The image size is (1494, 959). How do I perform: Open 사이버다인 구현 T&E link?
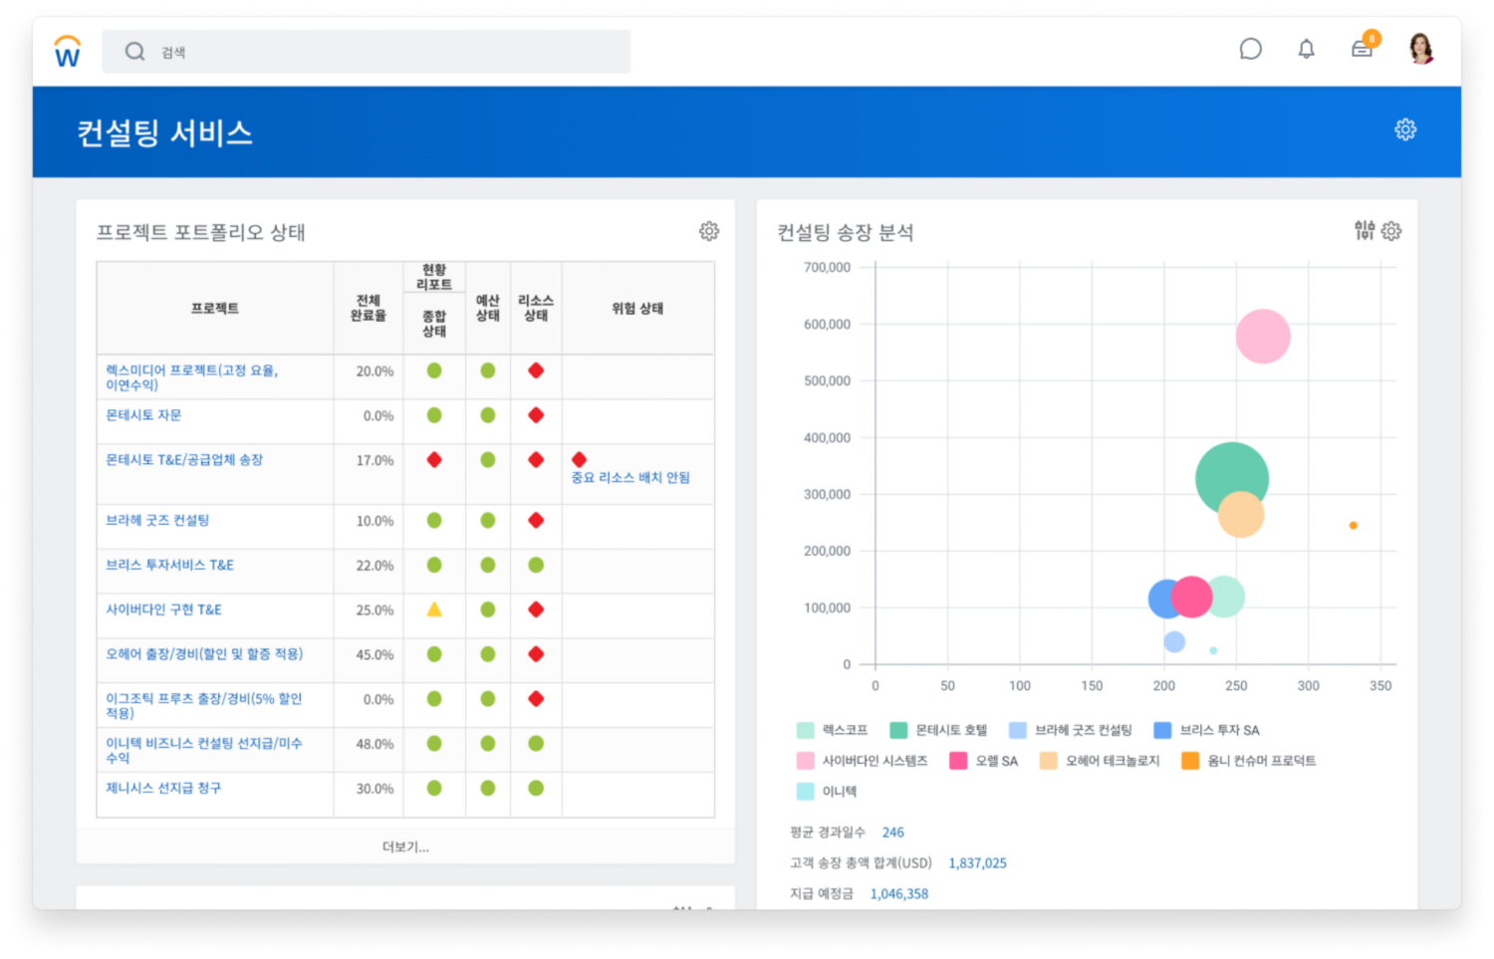click(x=163, y=609)
